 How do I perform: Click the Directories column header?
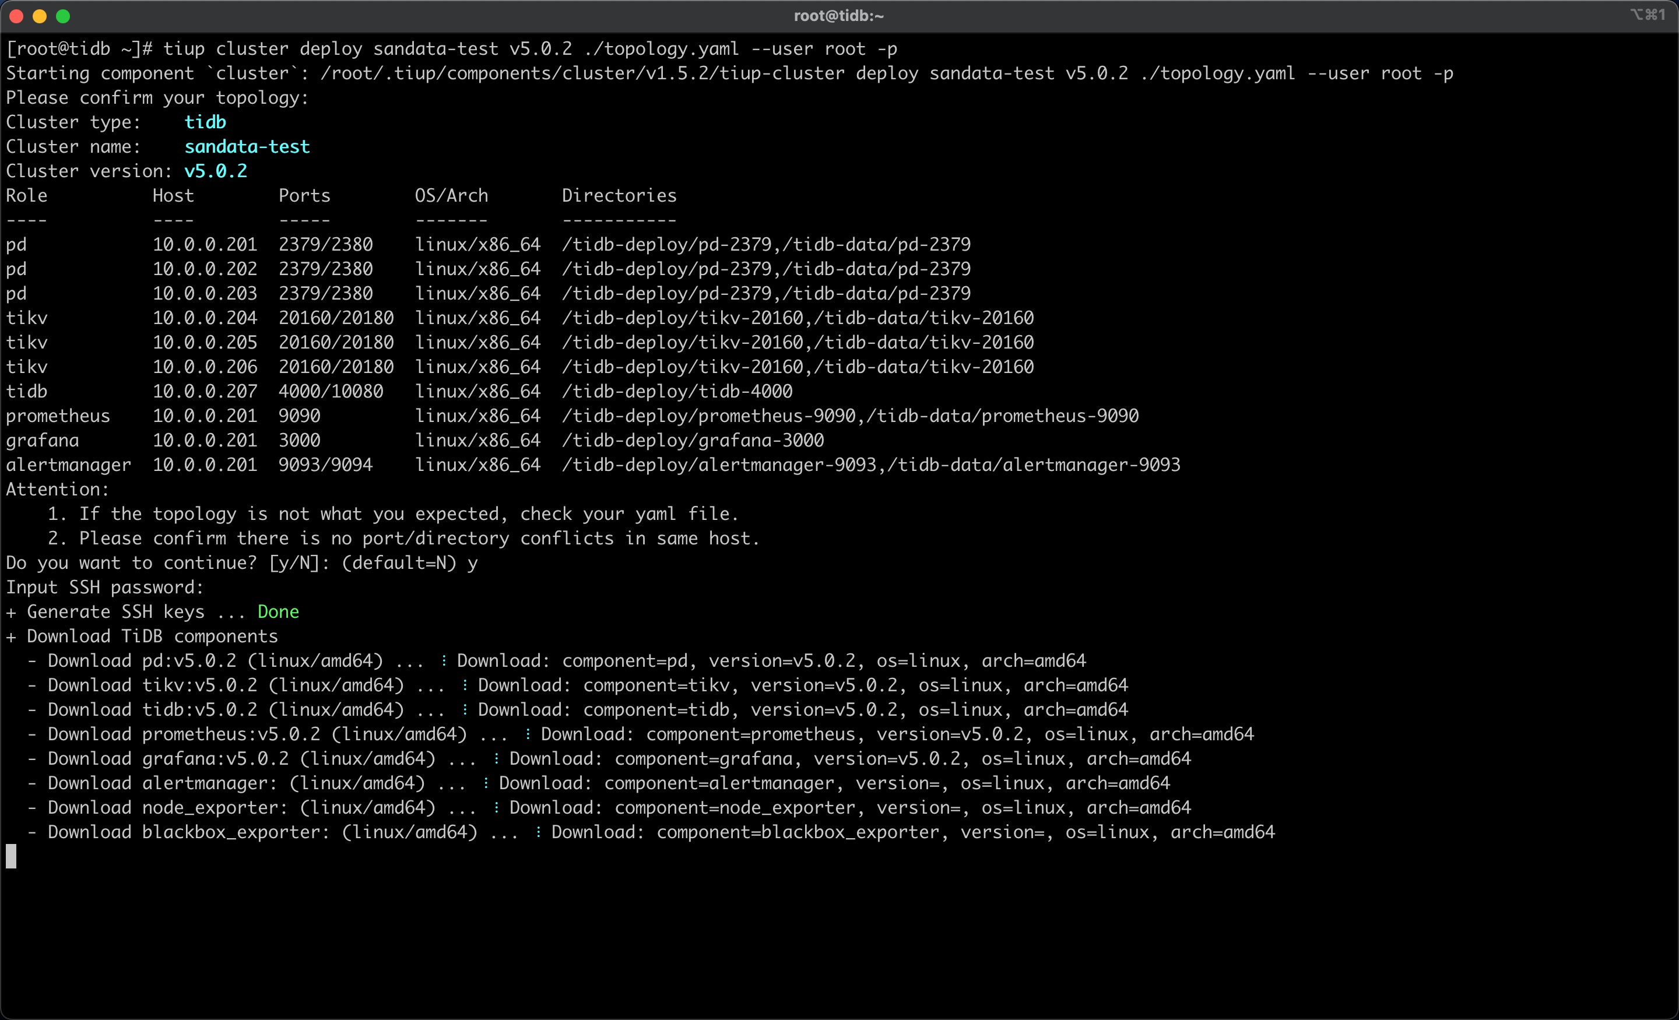(619, 196)
